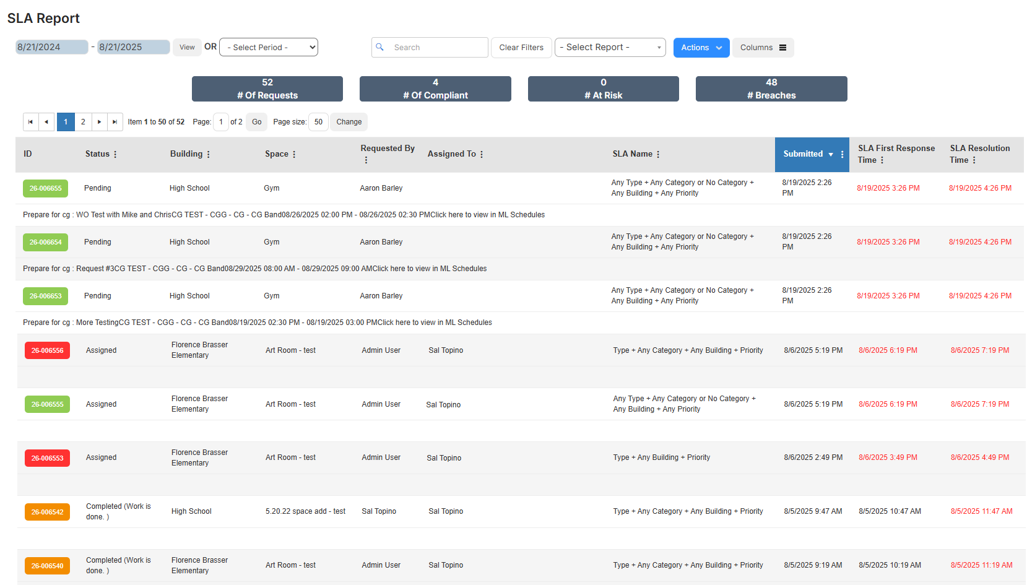Open the Columns chooser via hamburger icon
The height and width of the screenshot is (585, 1027).
[x=782, y=47]
